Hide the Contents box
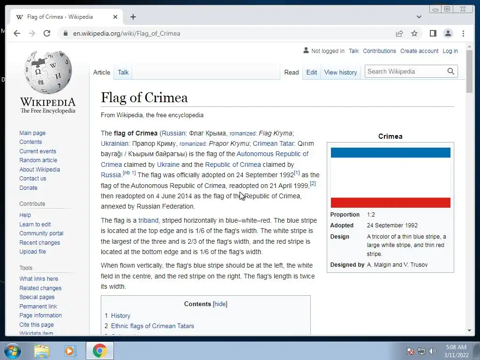The height and width of the screenshot is (360, 480). point(220,304)
